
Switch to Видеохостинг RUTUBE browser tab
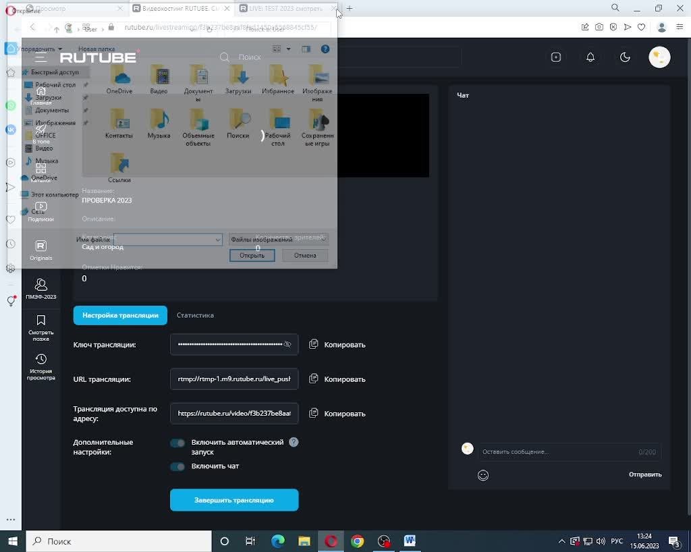coord(181,8)
